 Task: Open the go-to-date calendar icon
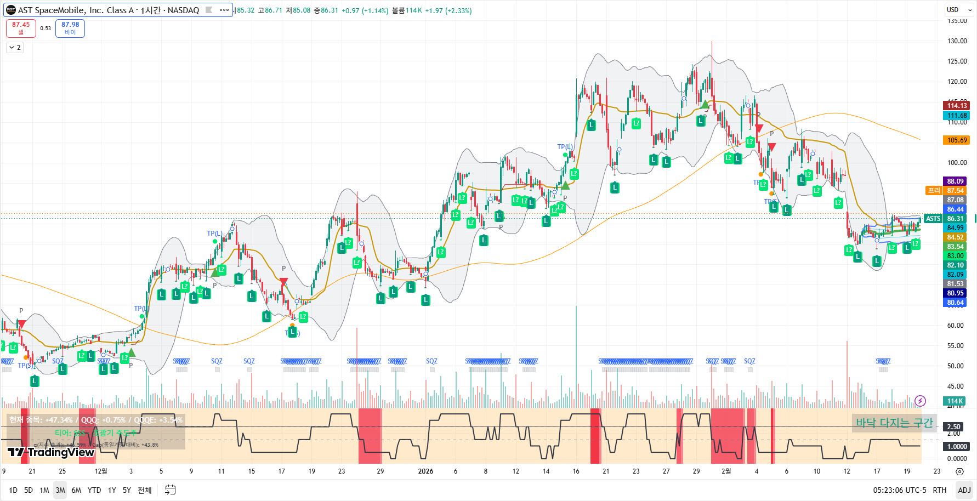171,490
